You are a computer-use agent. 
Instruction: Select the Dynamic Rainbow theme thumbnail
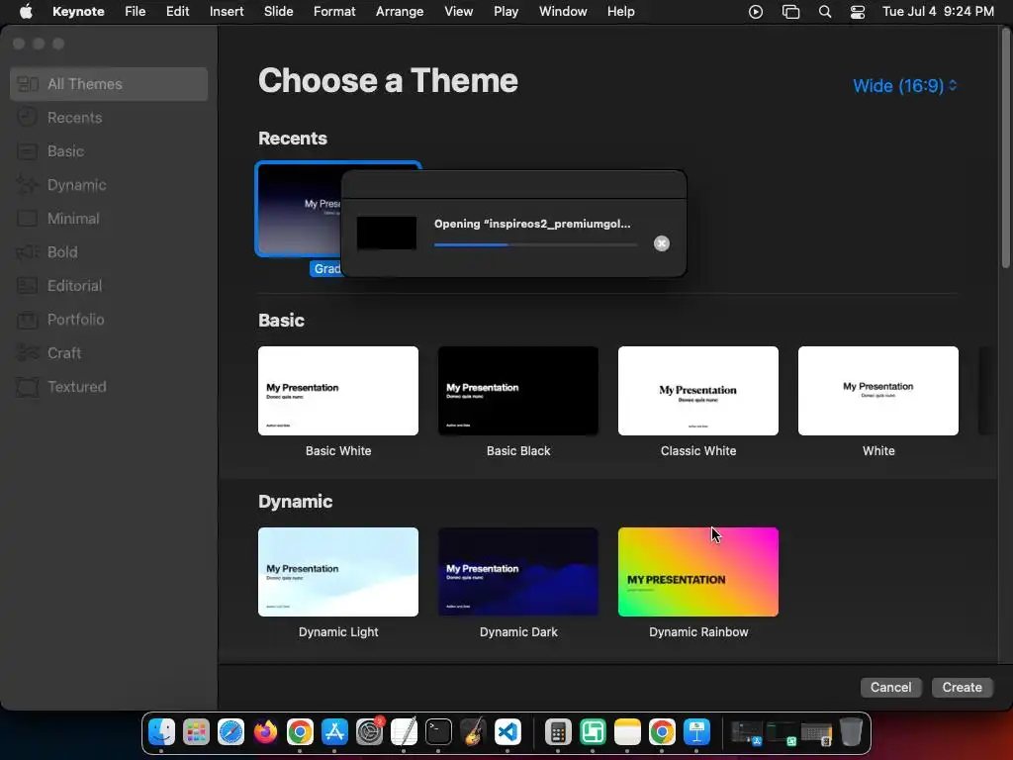coord(698,572)
